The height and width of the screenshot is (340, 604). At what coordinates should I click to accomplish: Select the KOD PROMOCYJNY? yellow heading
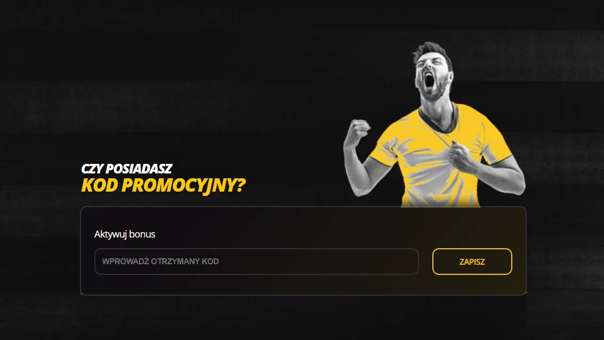(163, 185)
